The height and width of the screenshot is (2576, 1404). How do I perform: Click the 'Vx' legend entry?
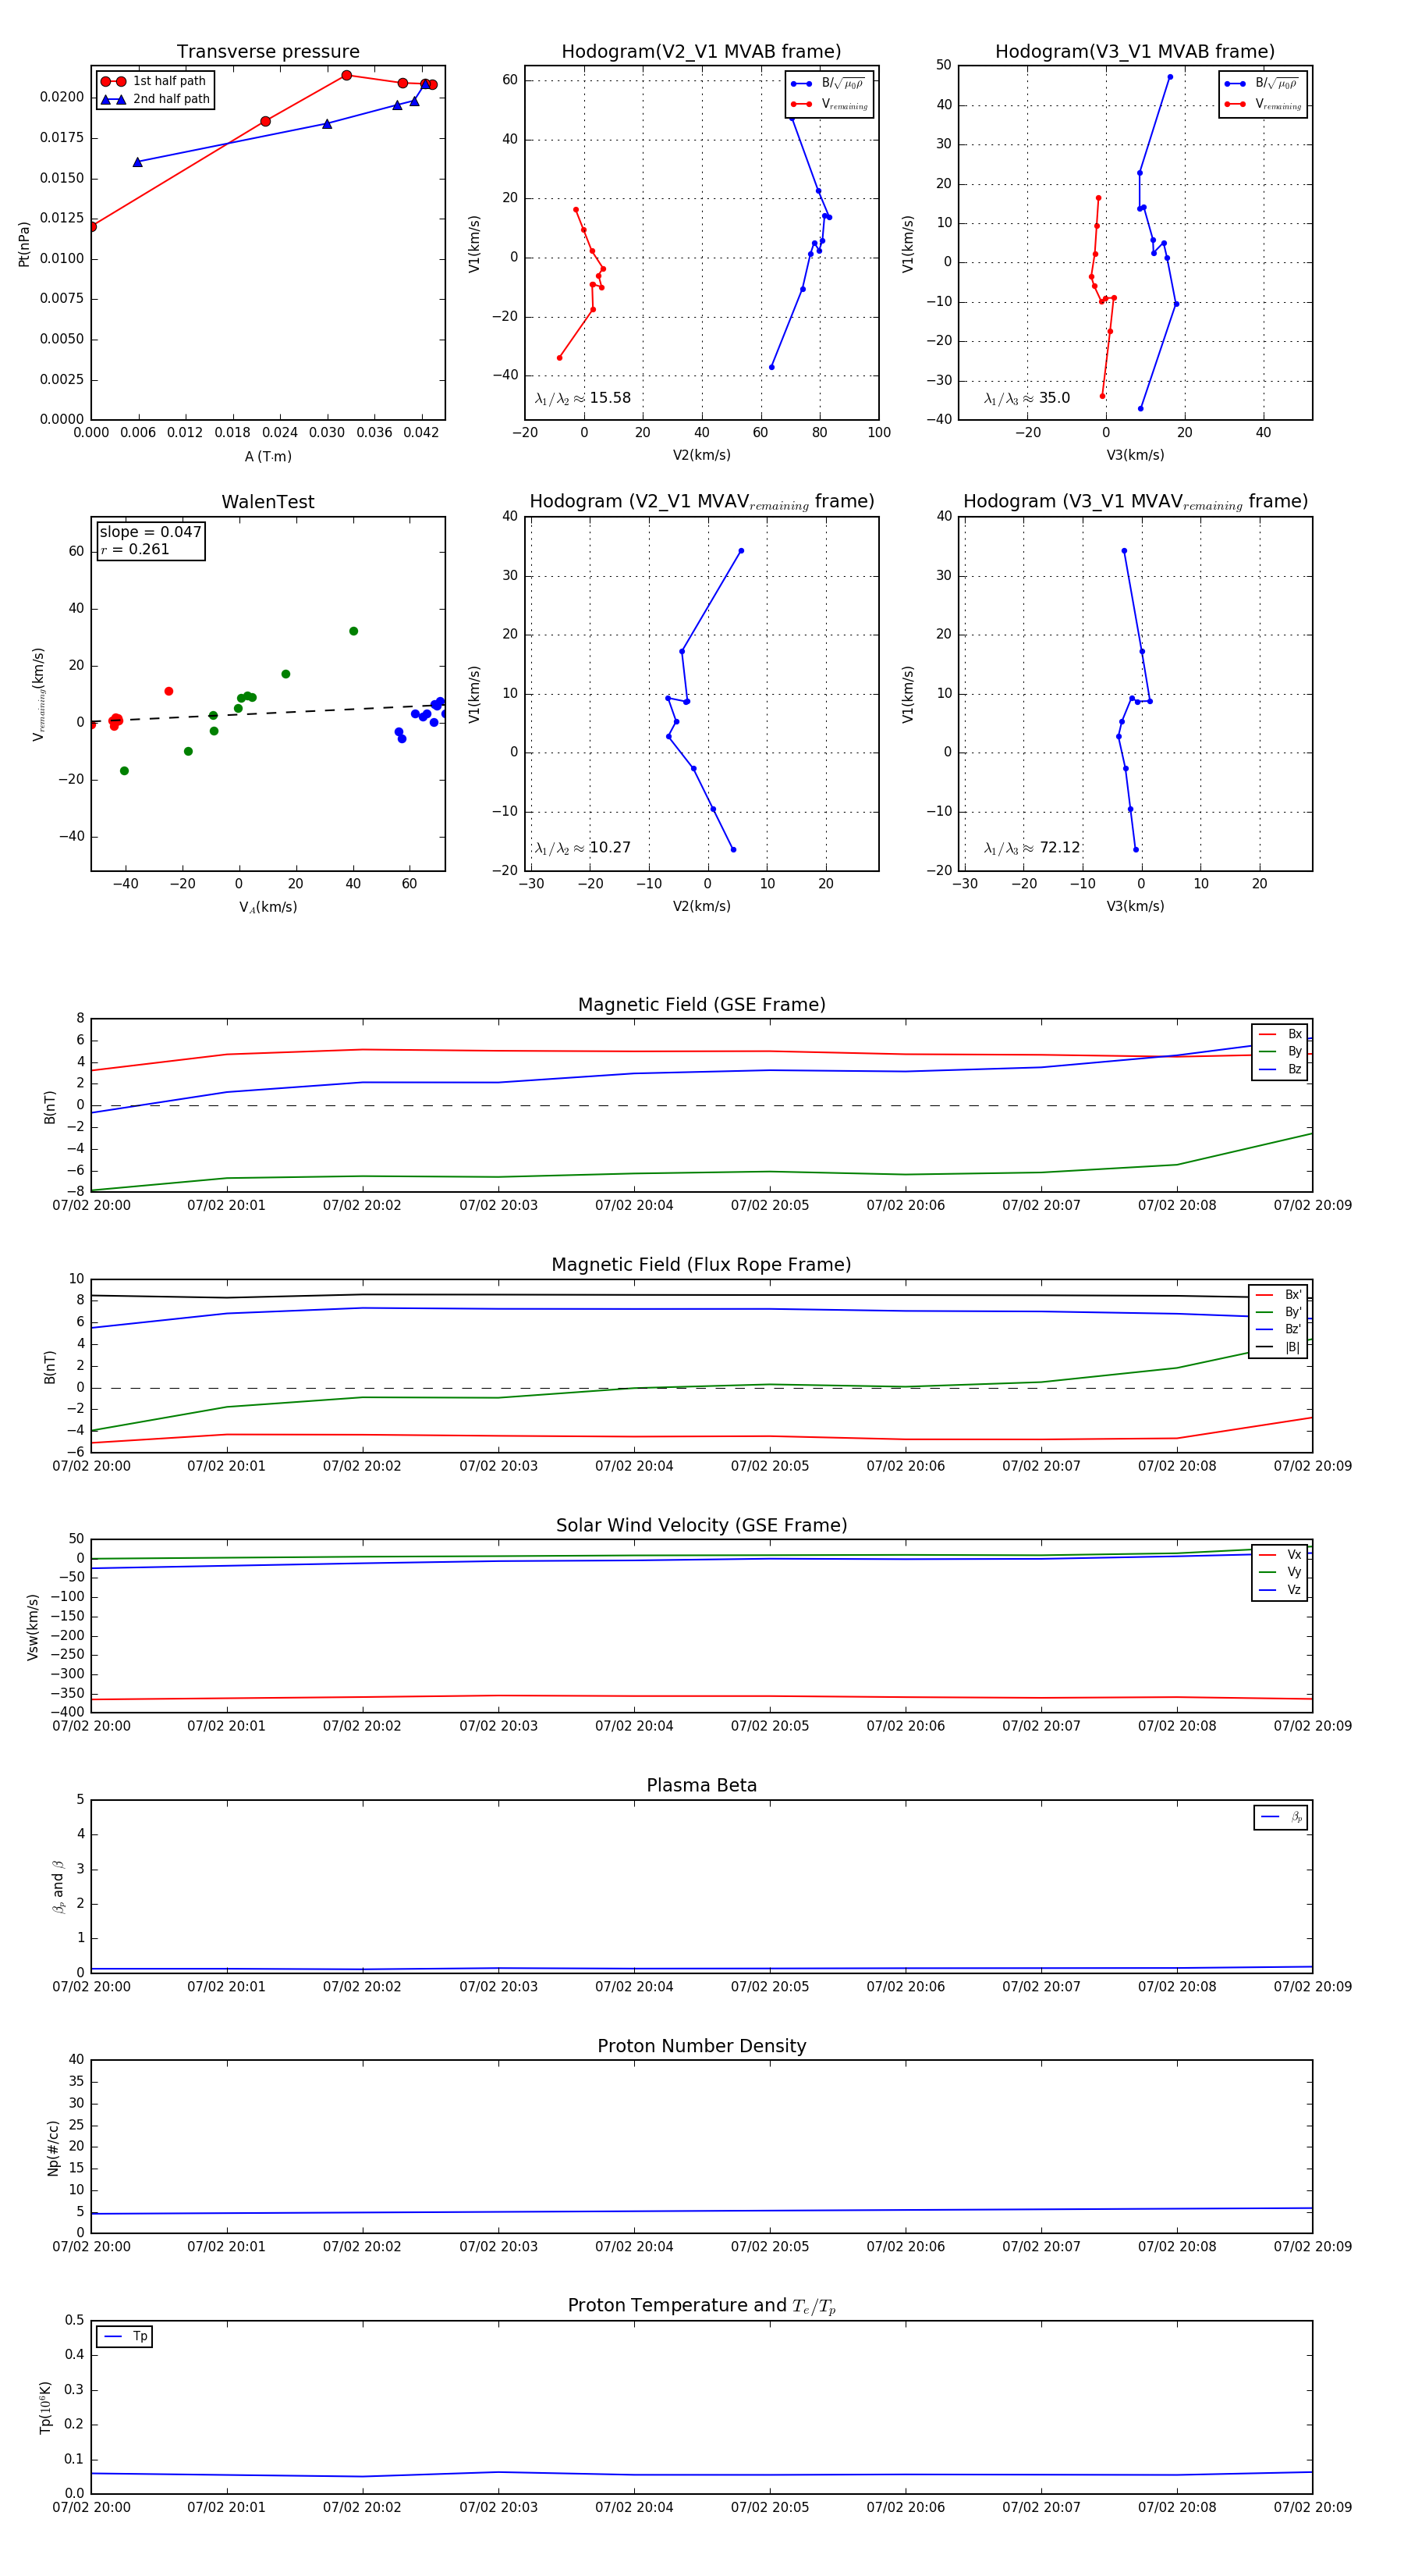[1280, 1554]
